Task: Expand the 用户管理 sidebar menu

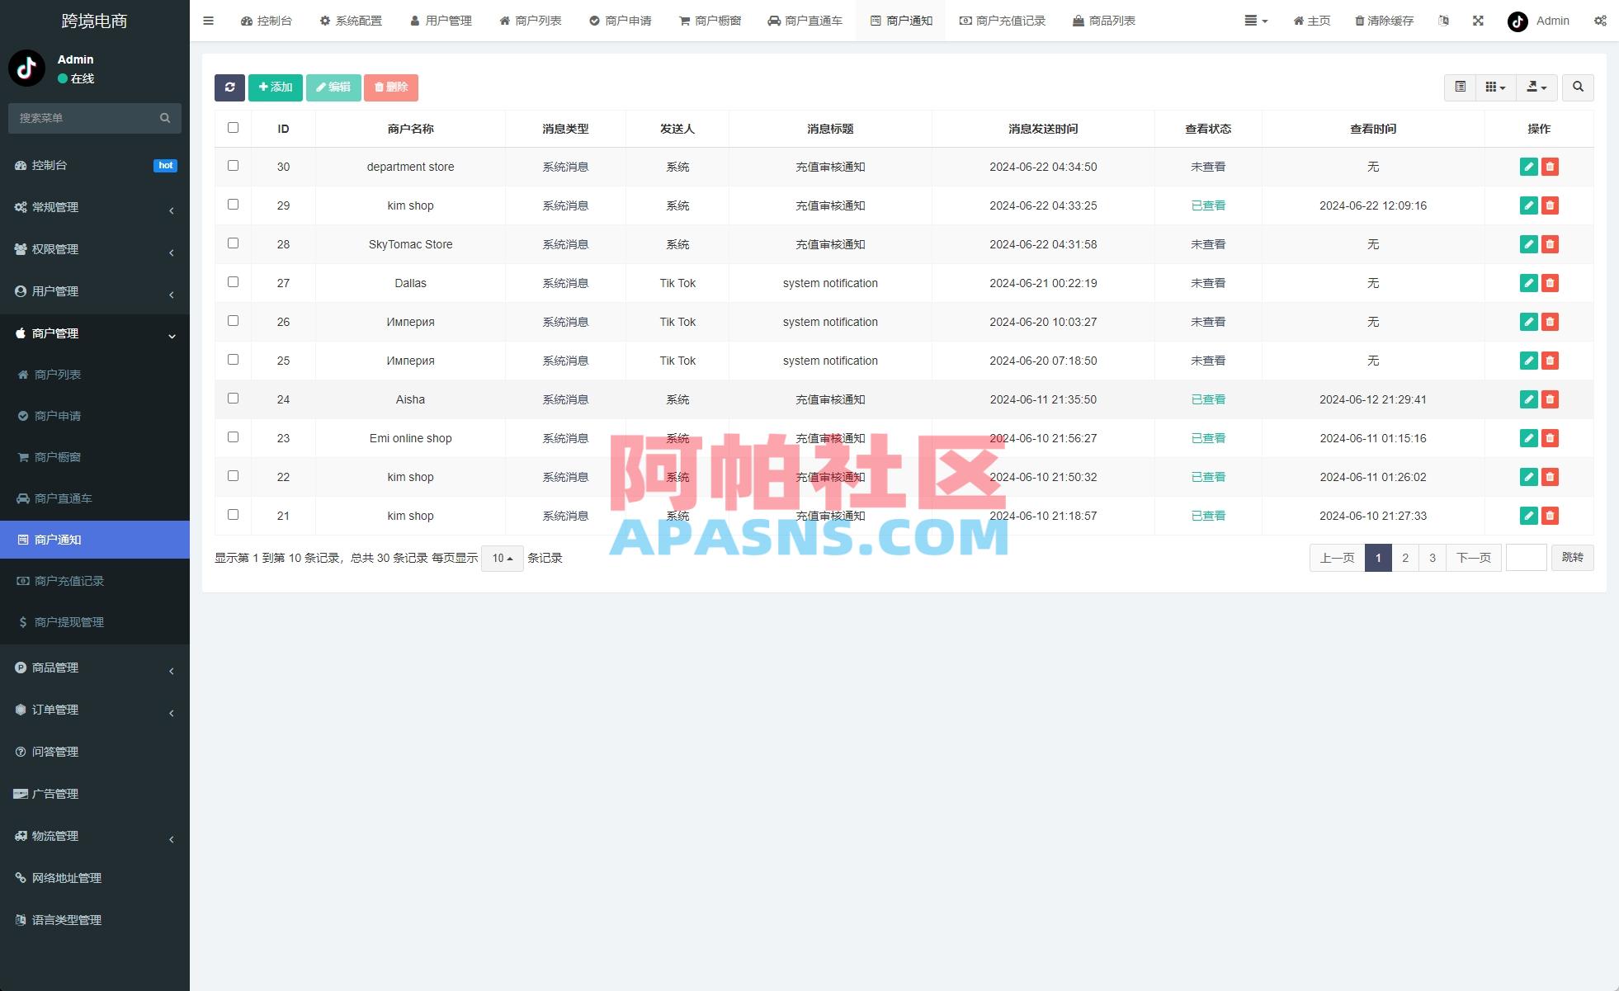Action: [x=94, y=291]
